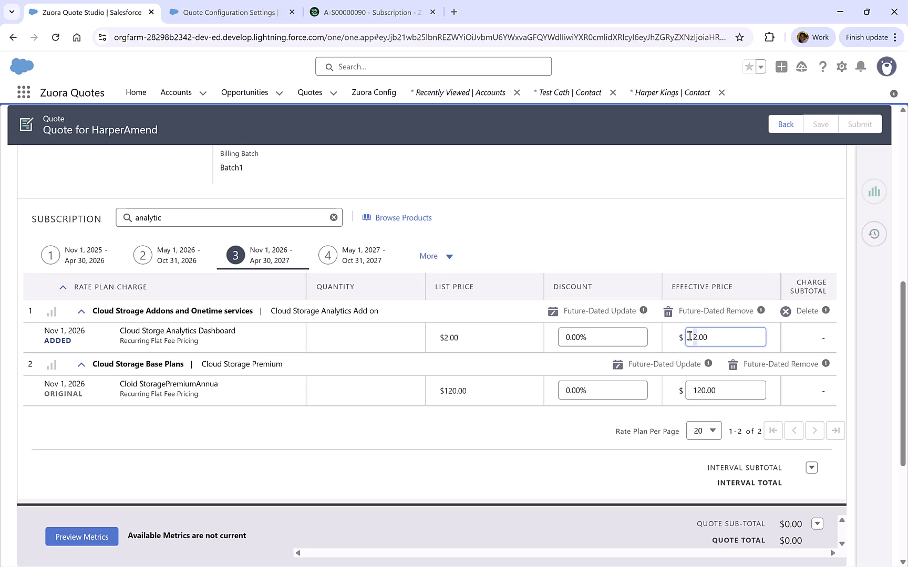Select interval 4 May 1 2027
Image resolution: width=908 pixels, height=567 pixels.
(327, 255)
